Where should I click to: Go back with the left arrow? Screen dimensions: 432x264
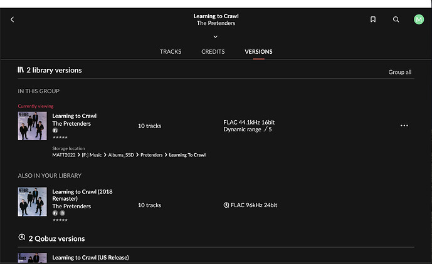12,19
